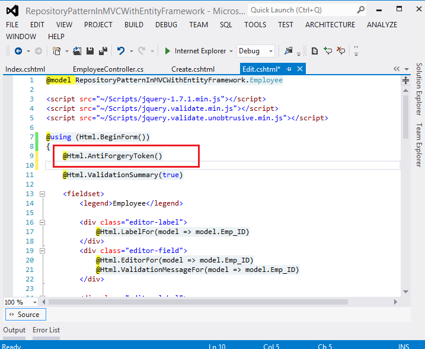Click the New Project toolbar icon
Image resolution: width=425 pixels, height=349 pixels.
(57, 51)
